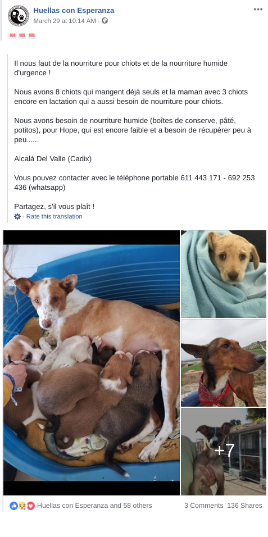Click the Like reaction icon
Image resolution: width=268 pixels, height=537 pixels.
pyautogui.click(x=13, y=506)
